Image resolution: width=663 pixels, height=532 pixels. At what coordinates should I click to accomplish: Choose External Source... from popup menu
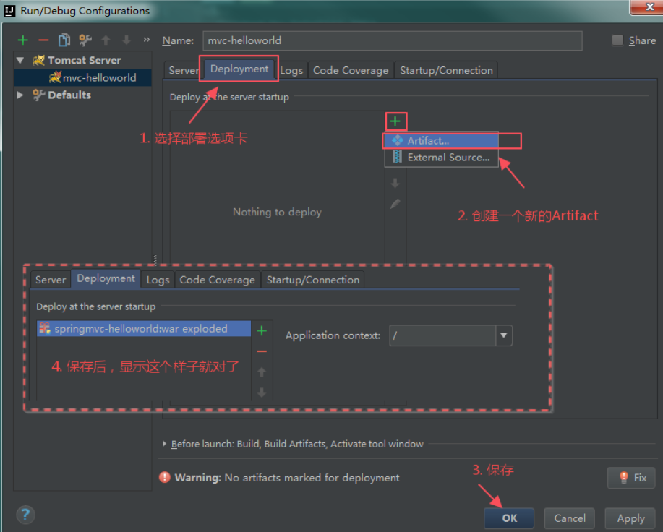[x=442, y=158]
